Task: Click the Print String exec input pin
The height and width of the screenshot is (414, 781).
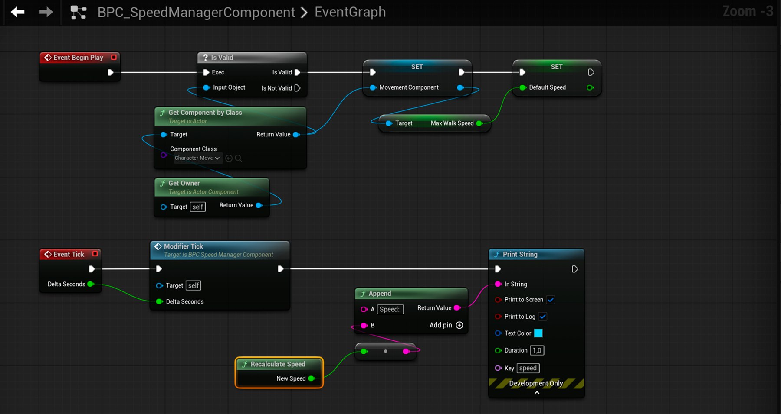Action: pyautogui.click(x=498, y=269)
